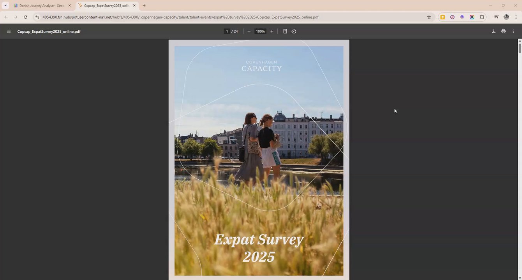View site information icon in address bar

pos(37,17)
